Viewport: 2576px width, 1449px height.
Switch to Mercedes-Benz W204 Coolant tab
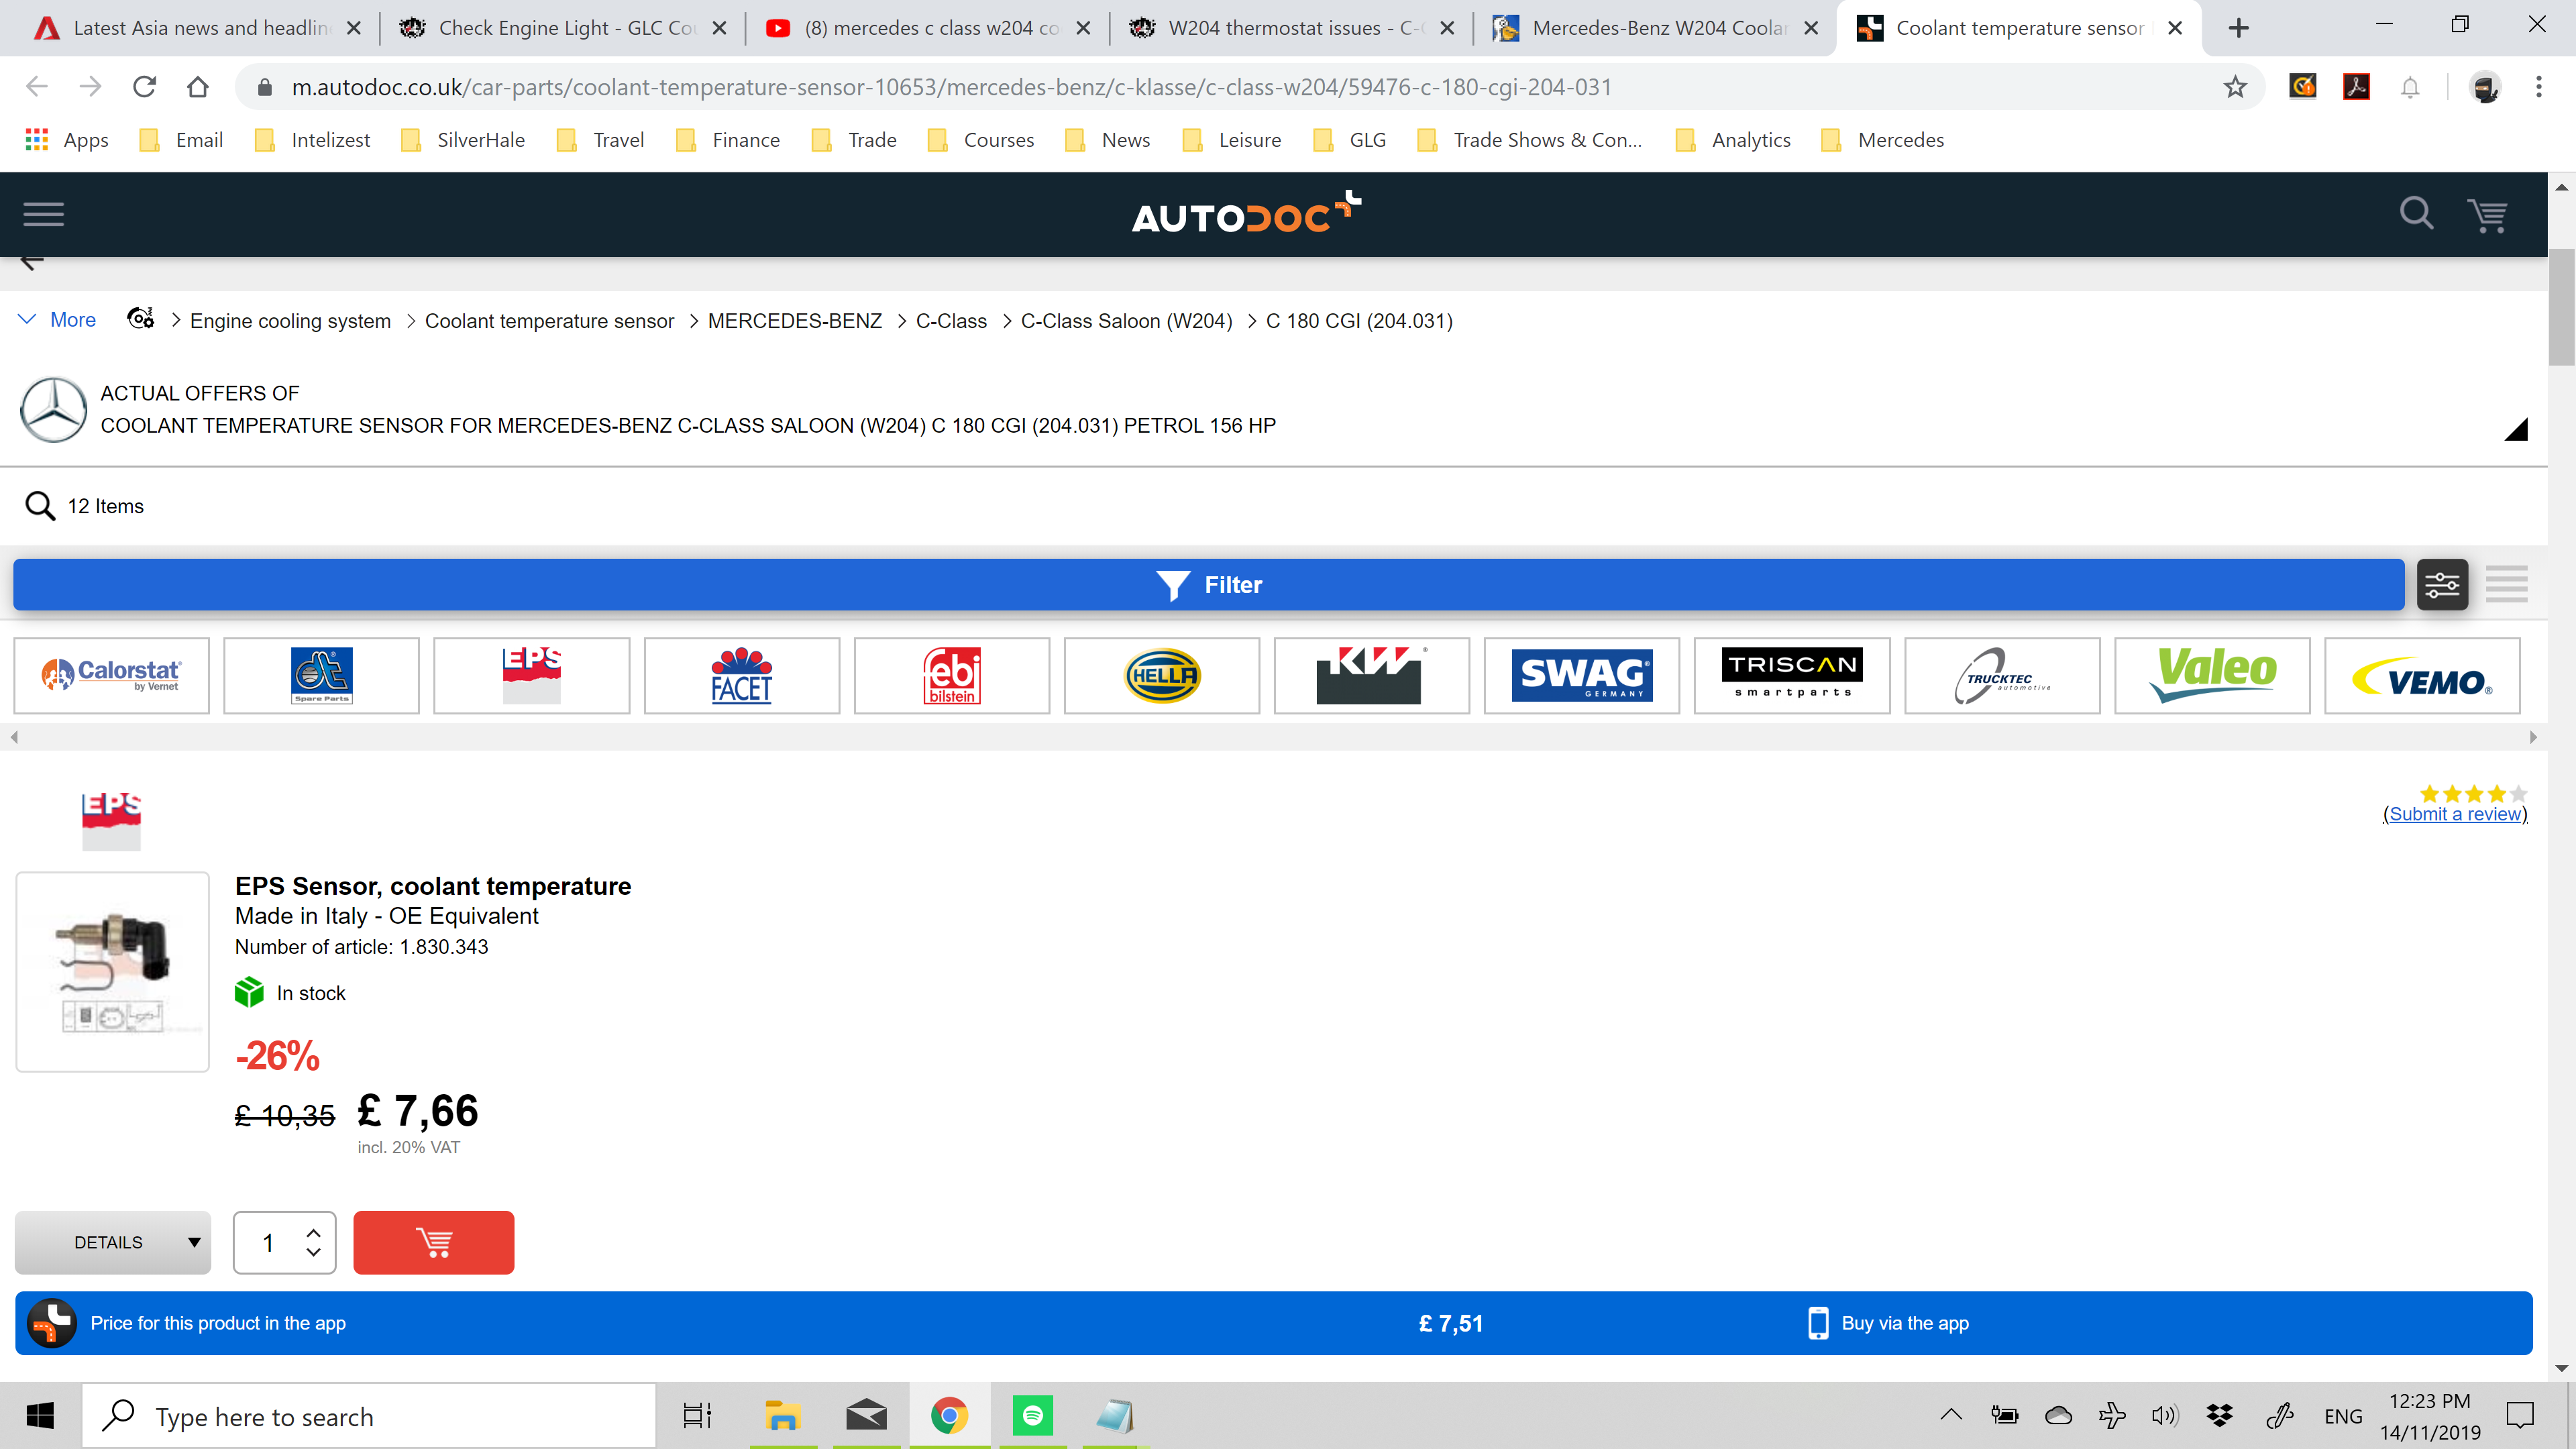click(x=1656, y=28)
